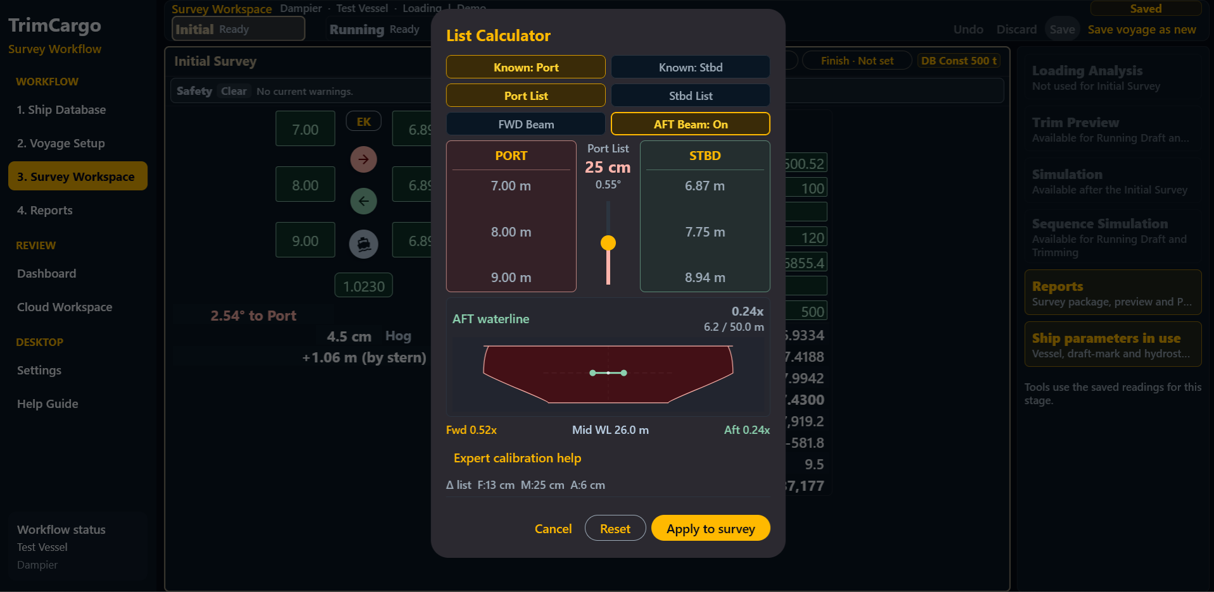Click Save voyage as new
This screenshot has height=592, width=1214.
pyautogui.click(x=1142, y=29)
